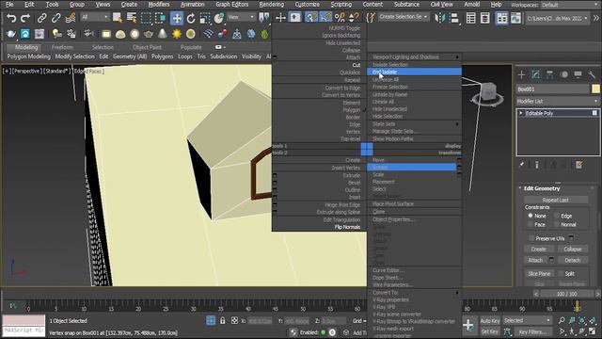Open the Create panel plus icon
The width and height of the screenshot is (602, 339).
pyautogui.click(x=521, y=74)
